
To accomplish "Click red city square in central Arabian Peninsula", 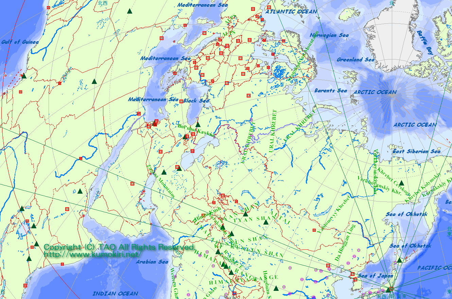I will tap(132, 183).
